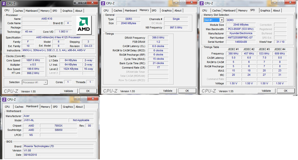Click the Level 2 1024 KBytes value
This screenshot has height=160, width=298.
click(71, 69)
